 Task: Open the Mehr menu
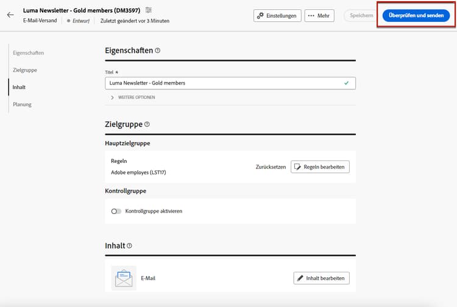[x=319, y=16]
